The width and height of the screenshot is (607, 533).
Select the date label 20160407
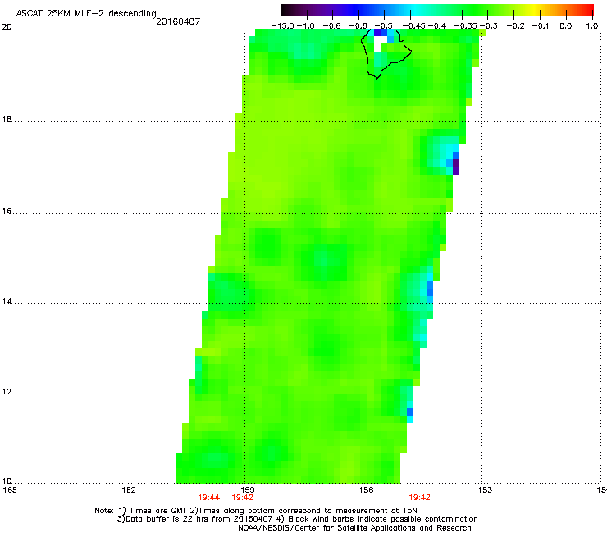pyautogui.click(x=178, y=21)
